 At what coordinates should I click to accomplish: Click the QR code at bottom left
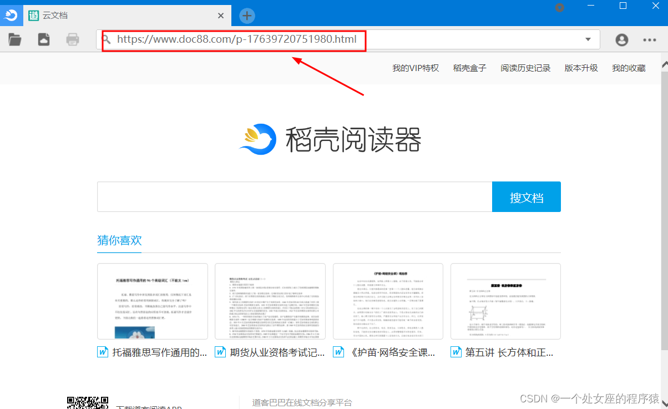coord(88,402)
